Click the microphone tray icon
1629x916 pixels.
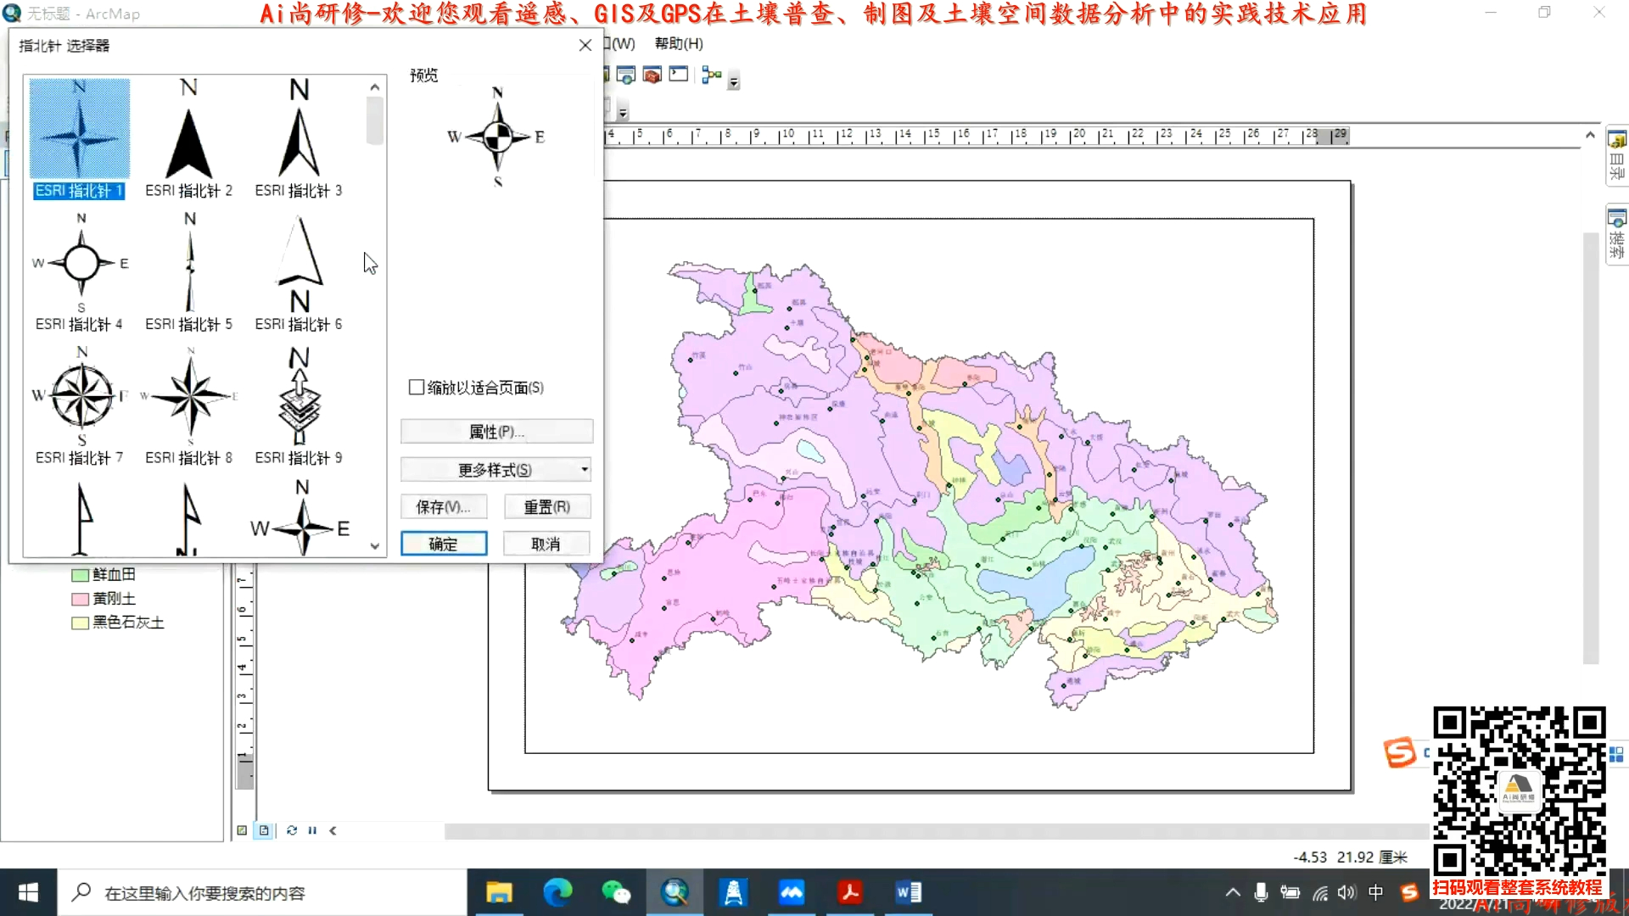pyautogui.click(x=1261, y=892)
